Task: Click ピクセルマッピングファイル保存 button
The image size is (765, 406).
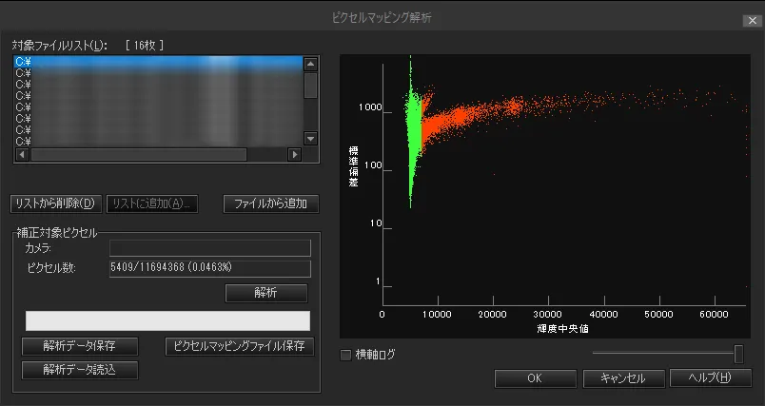Action: [240, 346]
